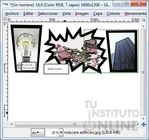Expand the zoom percentage dropdown arrow
149x140 pixels.
[61, 132]
